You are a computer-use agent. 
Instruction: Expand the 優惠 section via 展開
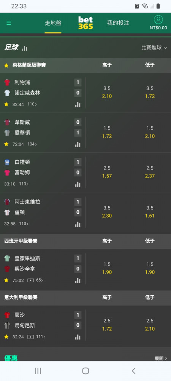point(161,359)
